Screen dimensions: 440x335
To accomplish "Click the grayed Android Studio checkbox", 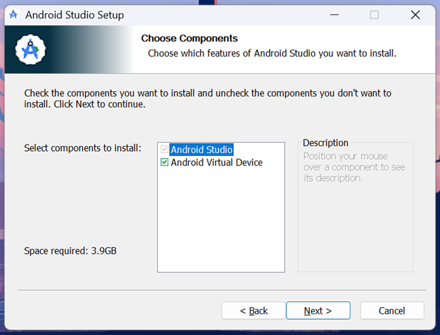I will click(x=164, y=150).
